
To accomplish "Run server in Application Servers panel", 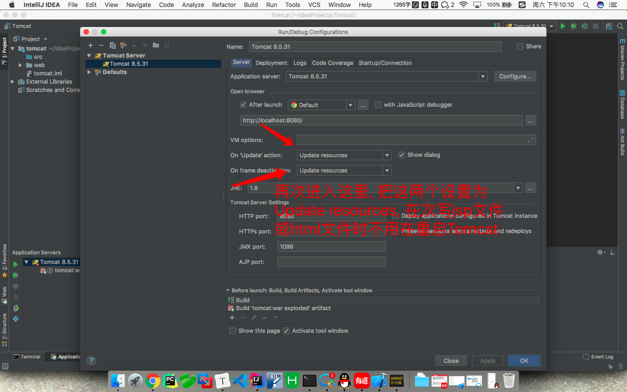I will point(16,264).
